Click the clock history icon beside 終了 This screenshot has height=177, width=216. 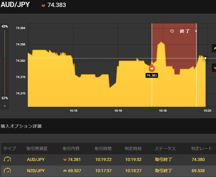[x=172, y=31]
